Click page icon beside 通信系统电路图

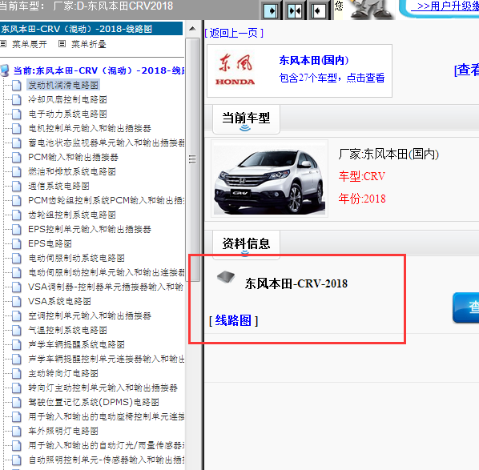pyautogui.click(x=17, y=186)
